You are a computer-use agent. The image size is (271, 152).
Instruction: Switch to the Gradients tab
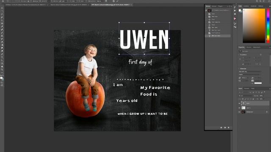point(254,6)
